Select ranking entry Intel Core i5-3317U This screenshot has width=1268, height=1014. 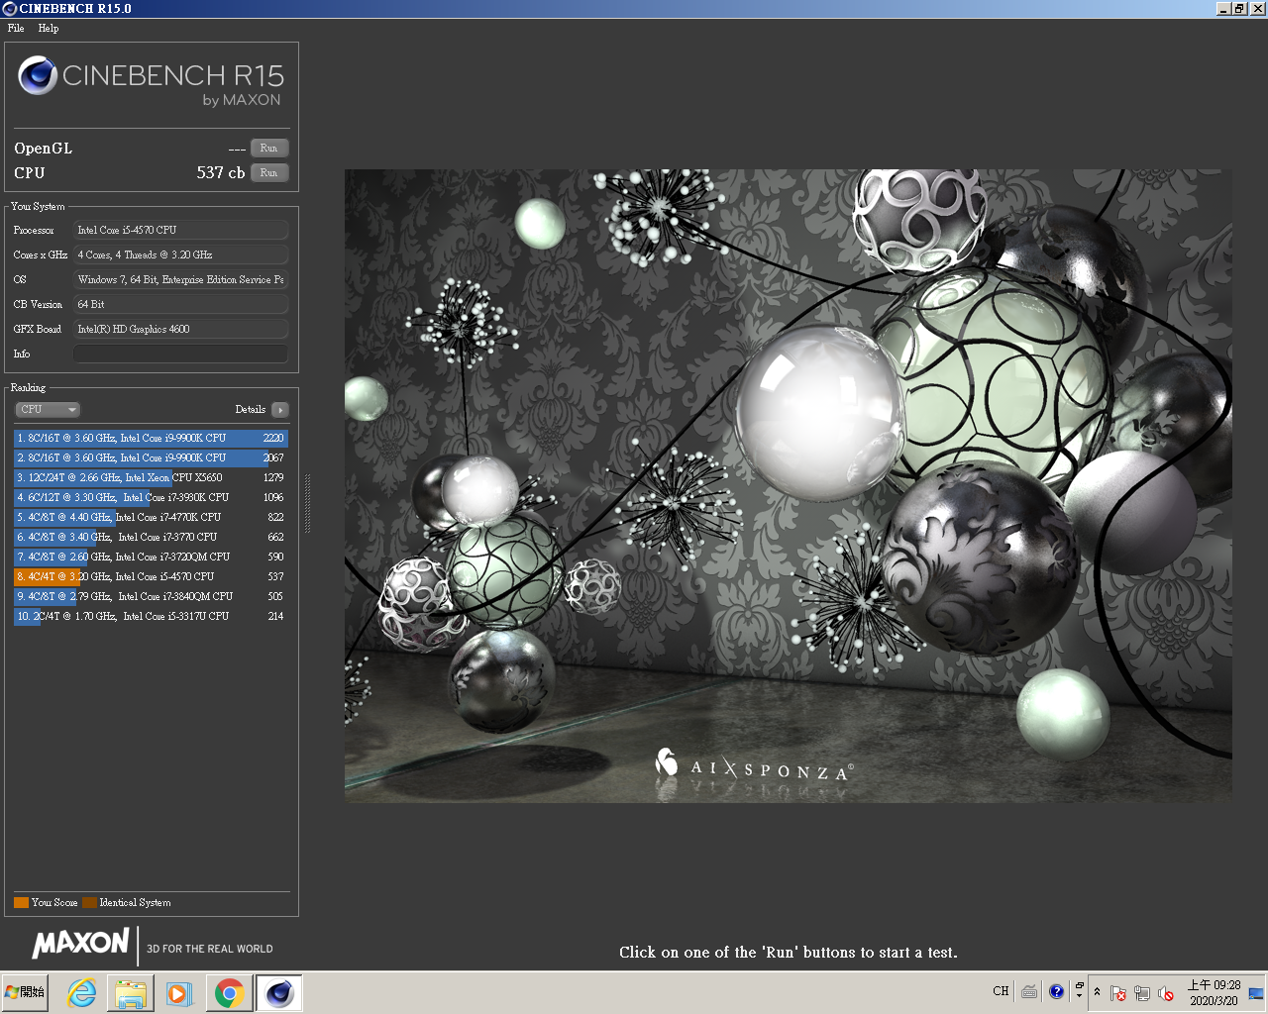(x=151, y=616)
